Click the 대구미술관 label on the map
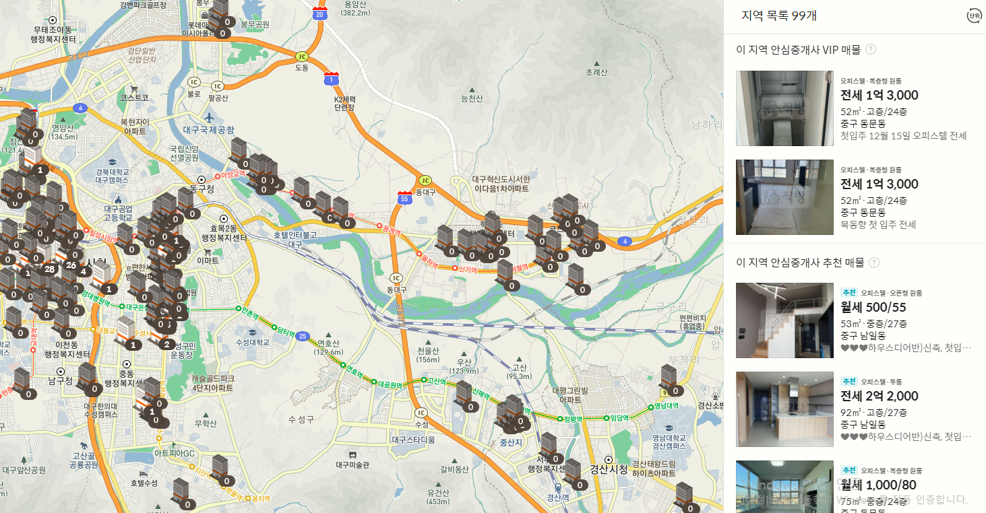 (x=352, y=465)
